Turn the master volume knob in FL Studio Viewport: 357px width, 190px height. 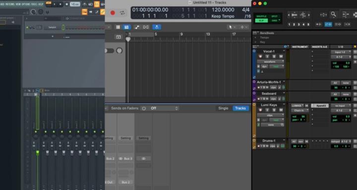[33, 12]
